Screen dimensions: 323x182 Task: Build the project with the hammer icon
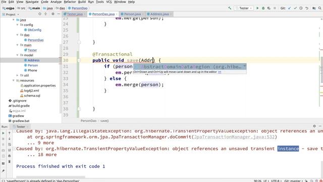[x=230, y=8]
